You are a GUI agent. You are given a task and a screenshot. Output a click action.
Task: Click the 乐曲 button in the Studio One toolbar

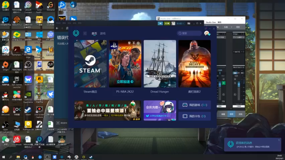pos(226,27)
